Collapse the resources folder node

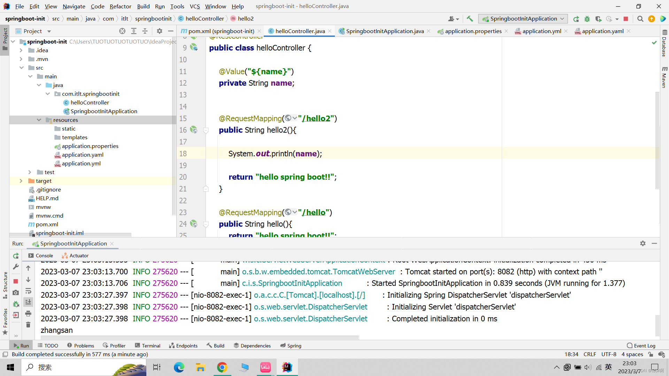click(39, 120)
